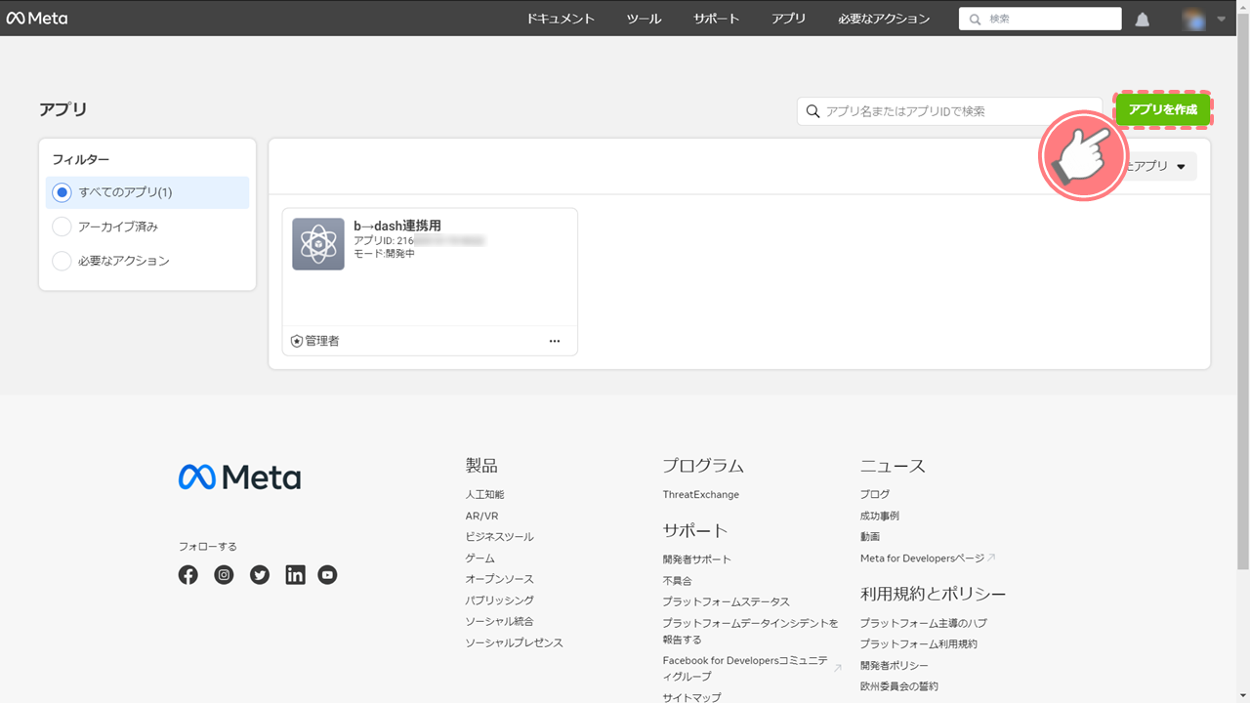This screenshot has height=703, width=1250.
Task: Open the Instagram social icon in the footer
Action: click(x=225, y=575)
